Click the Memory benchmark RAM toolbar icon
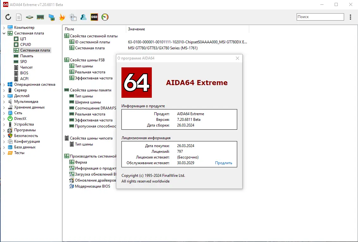The width and height of the screenshot is (358, 242). coord(40,17)
